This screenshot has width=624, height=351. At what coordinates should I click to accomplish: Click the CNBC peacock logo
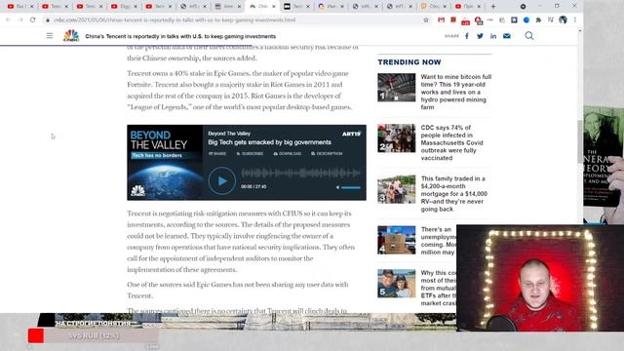coord(71,36)
